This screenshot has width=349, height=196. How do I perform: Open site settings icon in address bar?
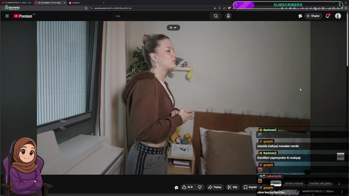(91, 8)
